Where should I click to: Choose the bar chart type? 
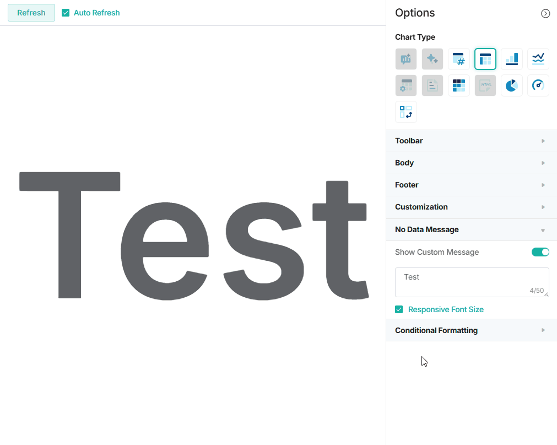click(512, 59)
